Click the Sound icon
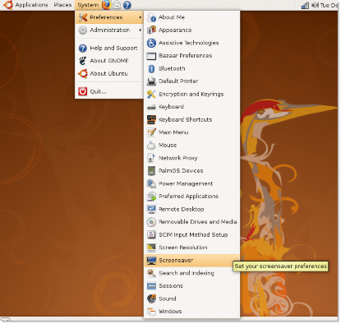The height and width of the screenshot is (324, 341). (151, 299)
